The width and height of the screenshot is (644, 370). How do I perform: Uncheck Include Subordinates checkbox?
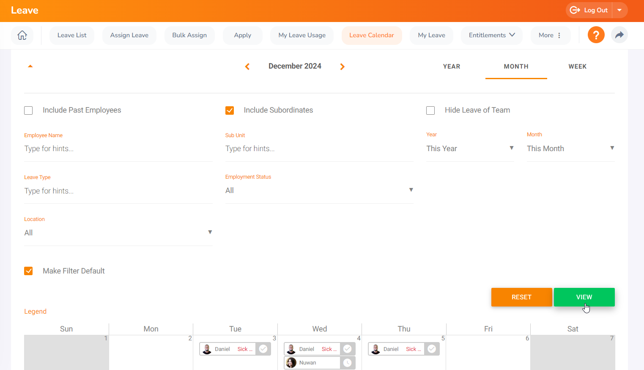click(x=230, y=110)
